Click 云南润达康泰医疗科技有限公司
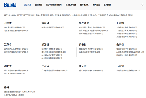146x98 pixels. (128, 70)
